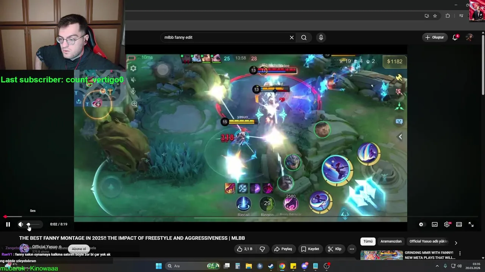
Task: Clear the search box with the X
Action: pyautogui.click(x=292, y=37)
